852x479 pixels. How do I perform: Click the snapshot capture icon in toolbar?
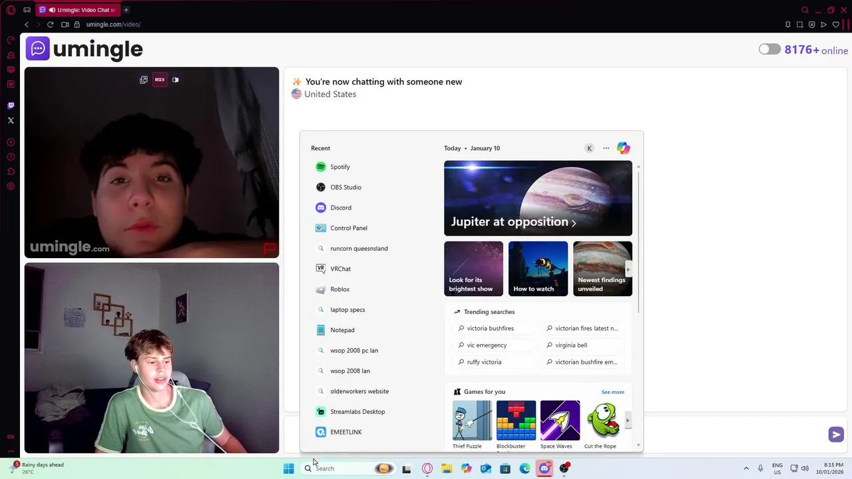point(799,25)
